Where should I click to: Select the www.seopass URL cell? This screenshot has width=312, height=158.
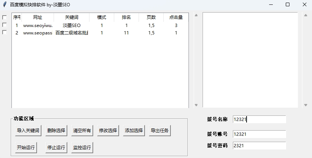pos(38,33)
